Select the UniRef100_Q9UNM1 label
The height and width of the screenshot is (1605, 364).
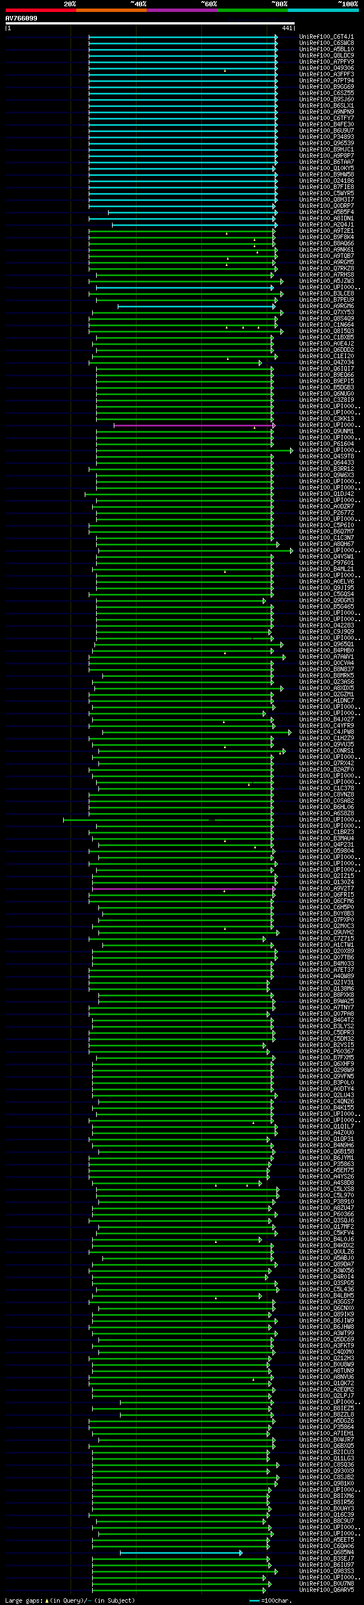(326, 431)
